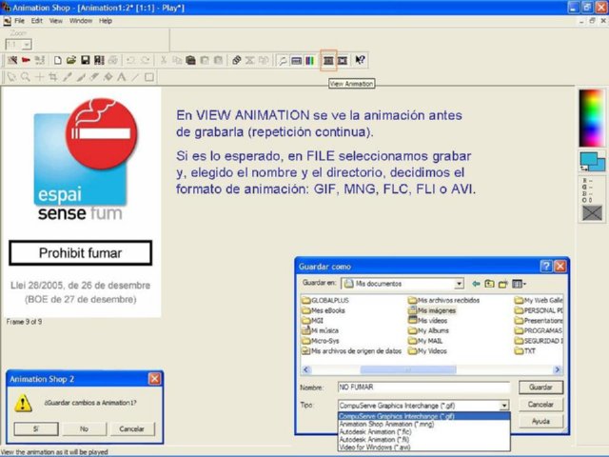Screen dimensions: 609x457
Task: Create a new animation with blank page icon
Action: 57,60
